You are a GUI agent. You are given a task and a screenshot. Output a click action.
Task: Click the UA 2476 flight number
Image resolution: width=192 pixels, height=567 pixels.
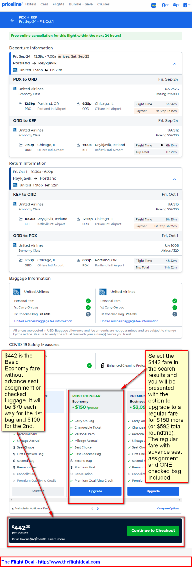pyautogui.click(x=172, y=89)
